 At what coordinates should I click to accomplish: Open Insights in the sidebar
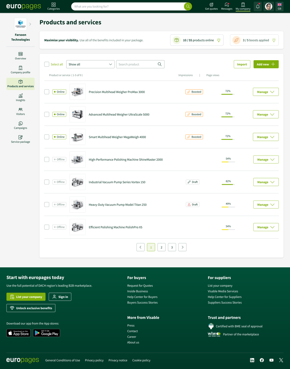[x=20, y=97]
